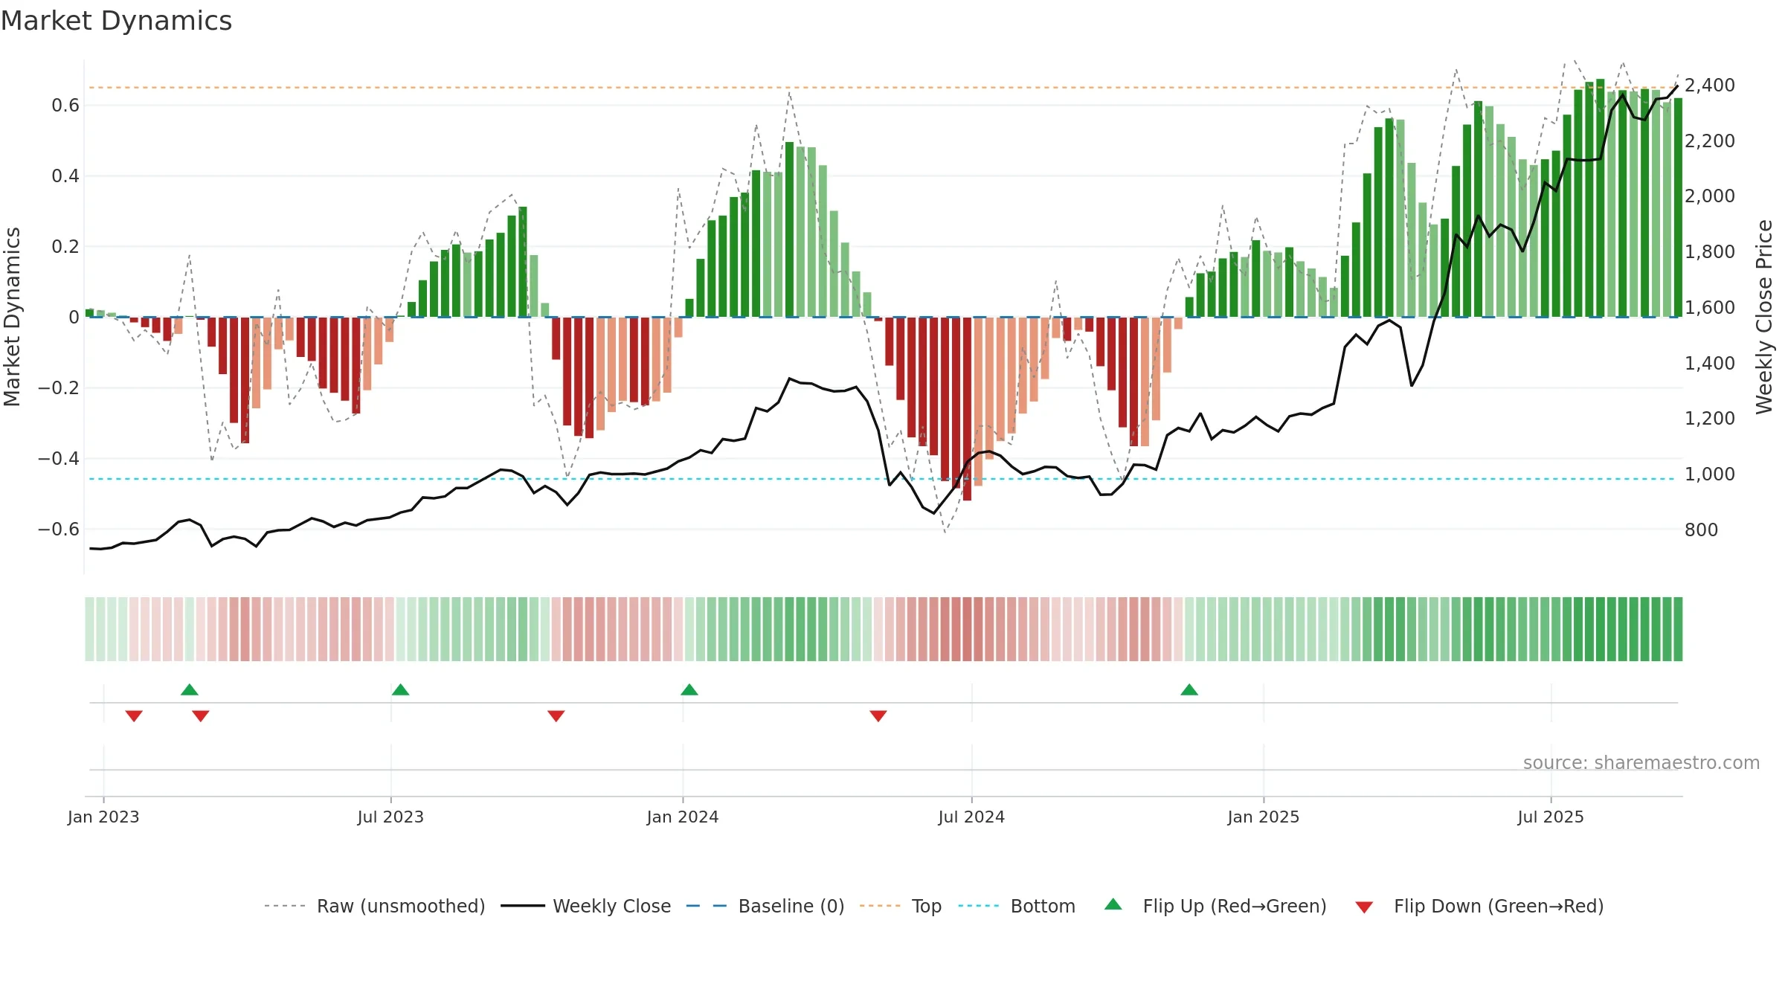Click the source: sharemaestro.com text
The width and height of the screenshot is (1785, 1004).
(x=1641, y=762)
